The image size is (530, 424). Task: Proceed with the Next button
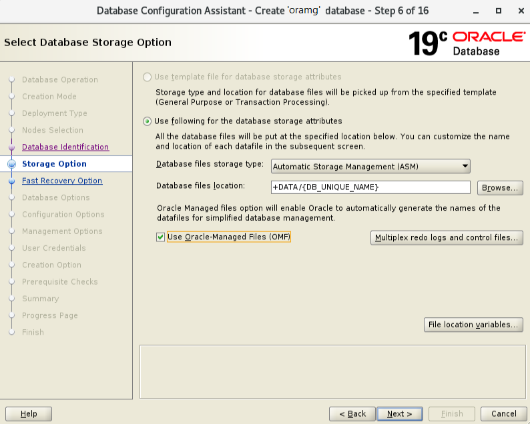tap(400, 414)
